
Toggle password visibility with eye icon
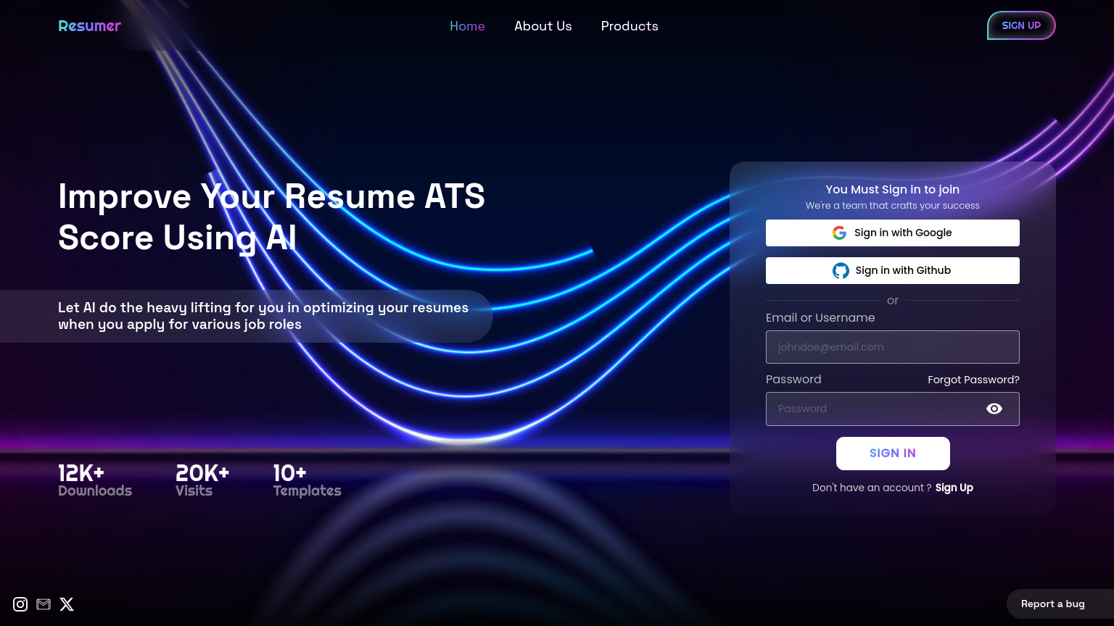click(994, 409)
